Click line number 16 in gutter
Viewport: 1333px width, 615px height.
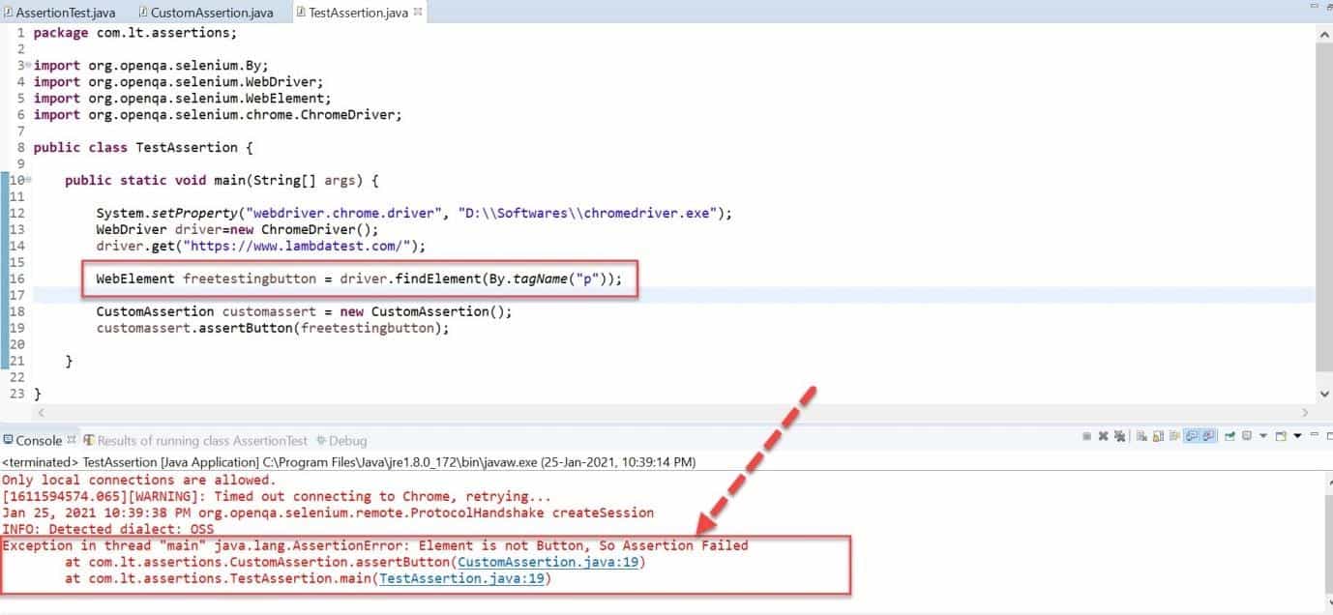16,278
